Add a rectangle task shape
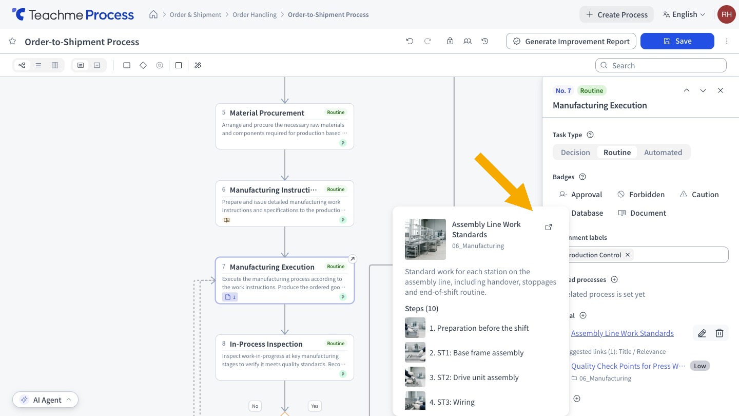739x416 pixels. tap(127, 65)
